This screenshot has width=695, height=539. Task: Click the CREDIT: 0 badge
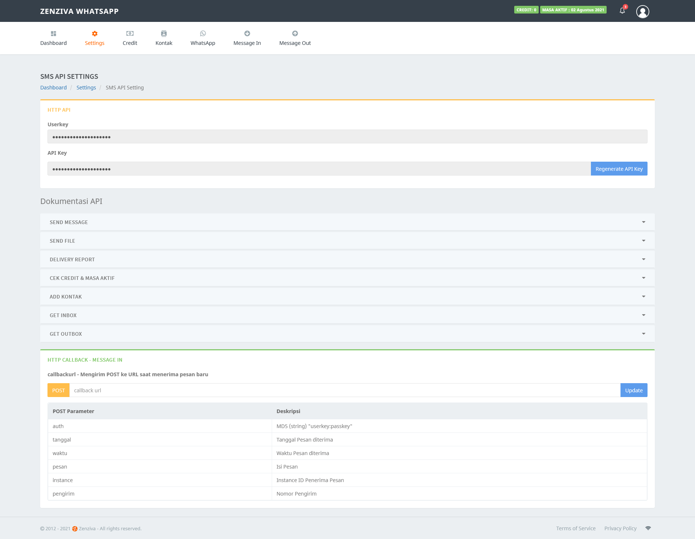pos(526,10)
